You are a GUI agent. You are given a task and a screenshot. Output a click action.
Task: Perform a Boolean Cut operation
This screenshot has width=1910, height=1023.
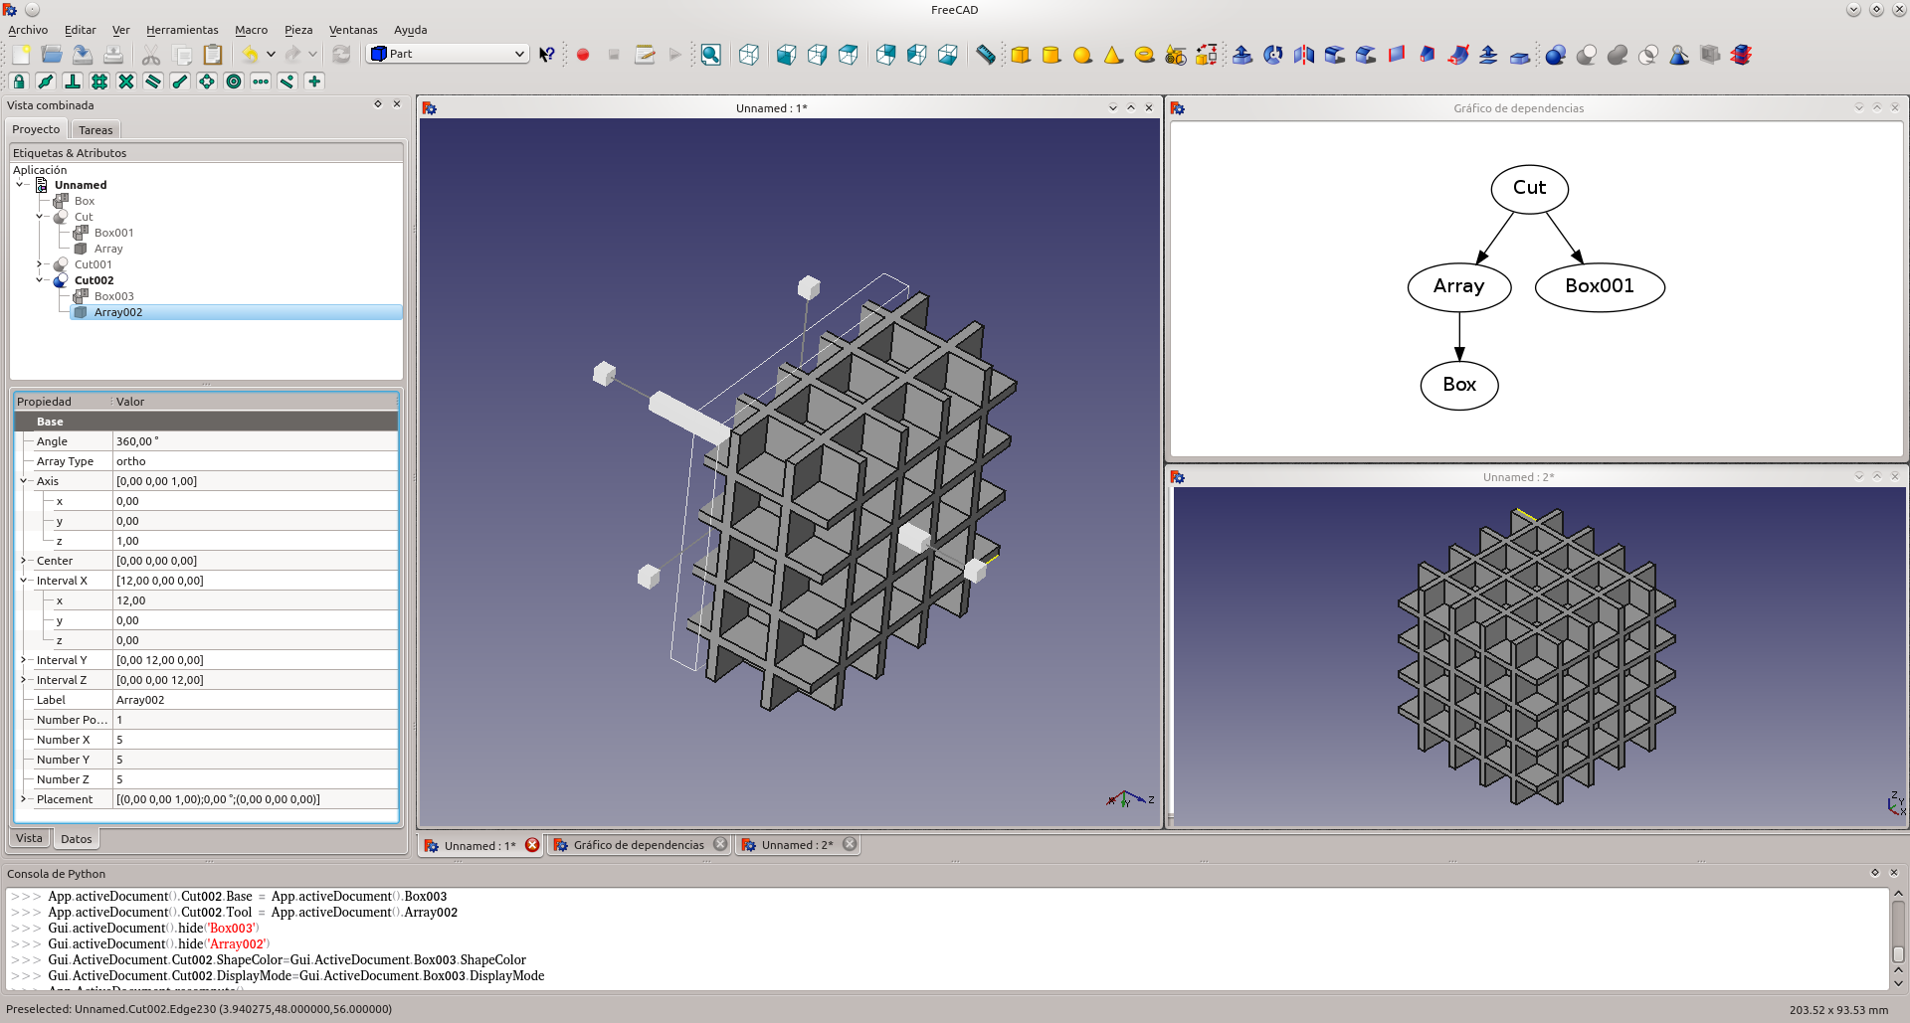click(1587, 56)
